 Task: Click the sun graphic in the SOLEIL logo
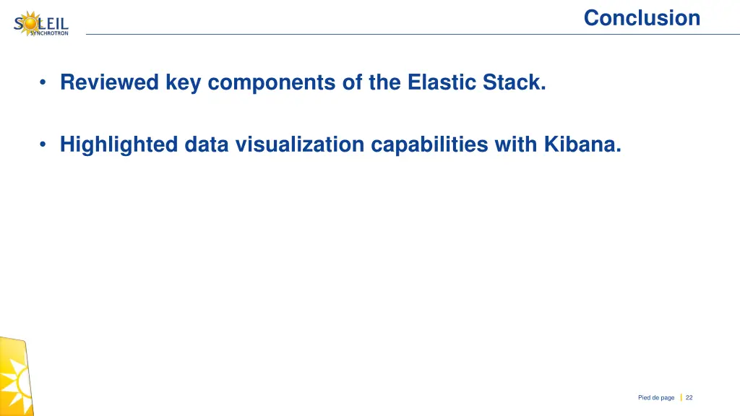(x=31, y=22)
